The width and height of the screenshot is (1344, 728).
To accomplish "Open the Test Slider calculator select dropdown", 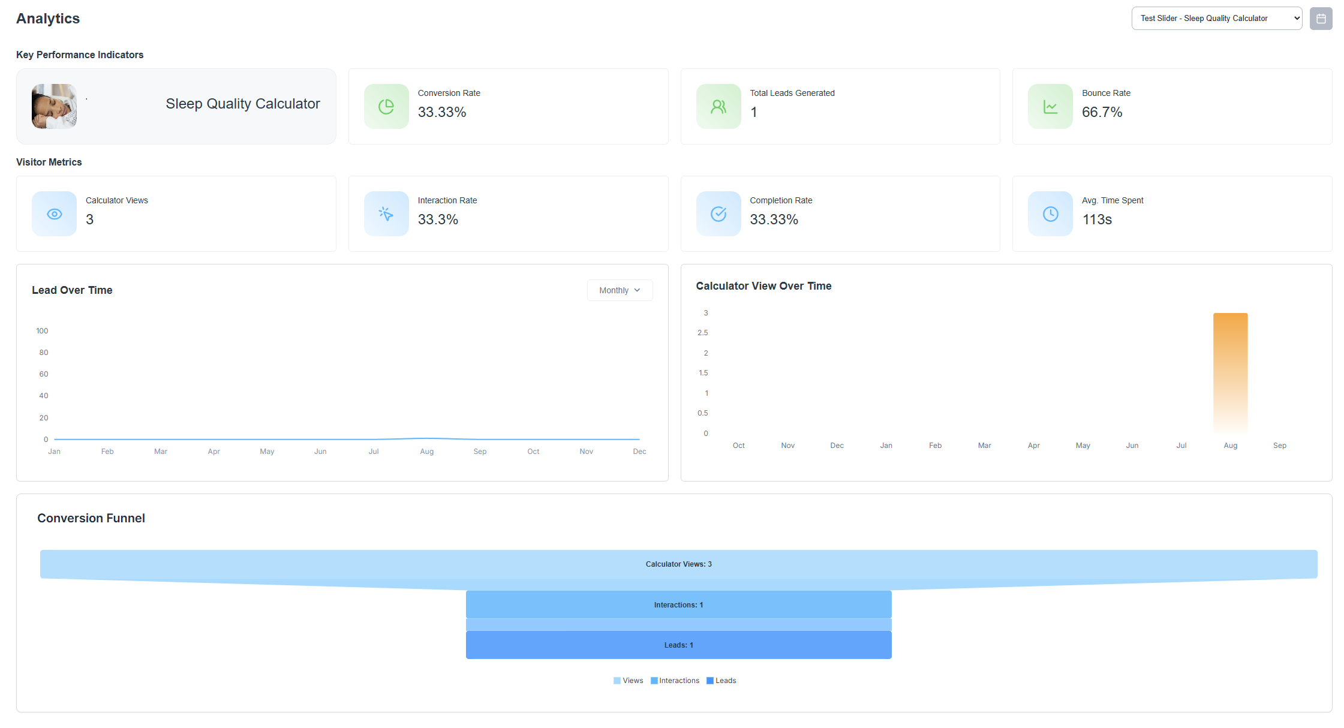I will point(1216,19).
